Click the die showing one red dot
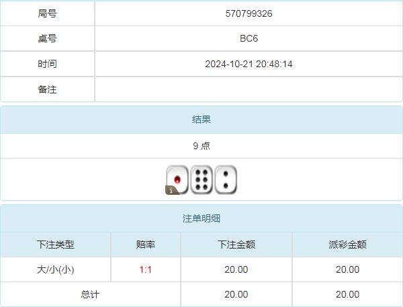This screenshot has width=403, height=307. click(177, 179)
